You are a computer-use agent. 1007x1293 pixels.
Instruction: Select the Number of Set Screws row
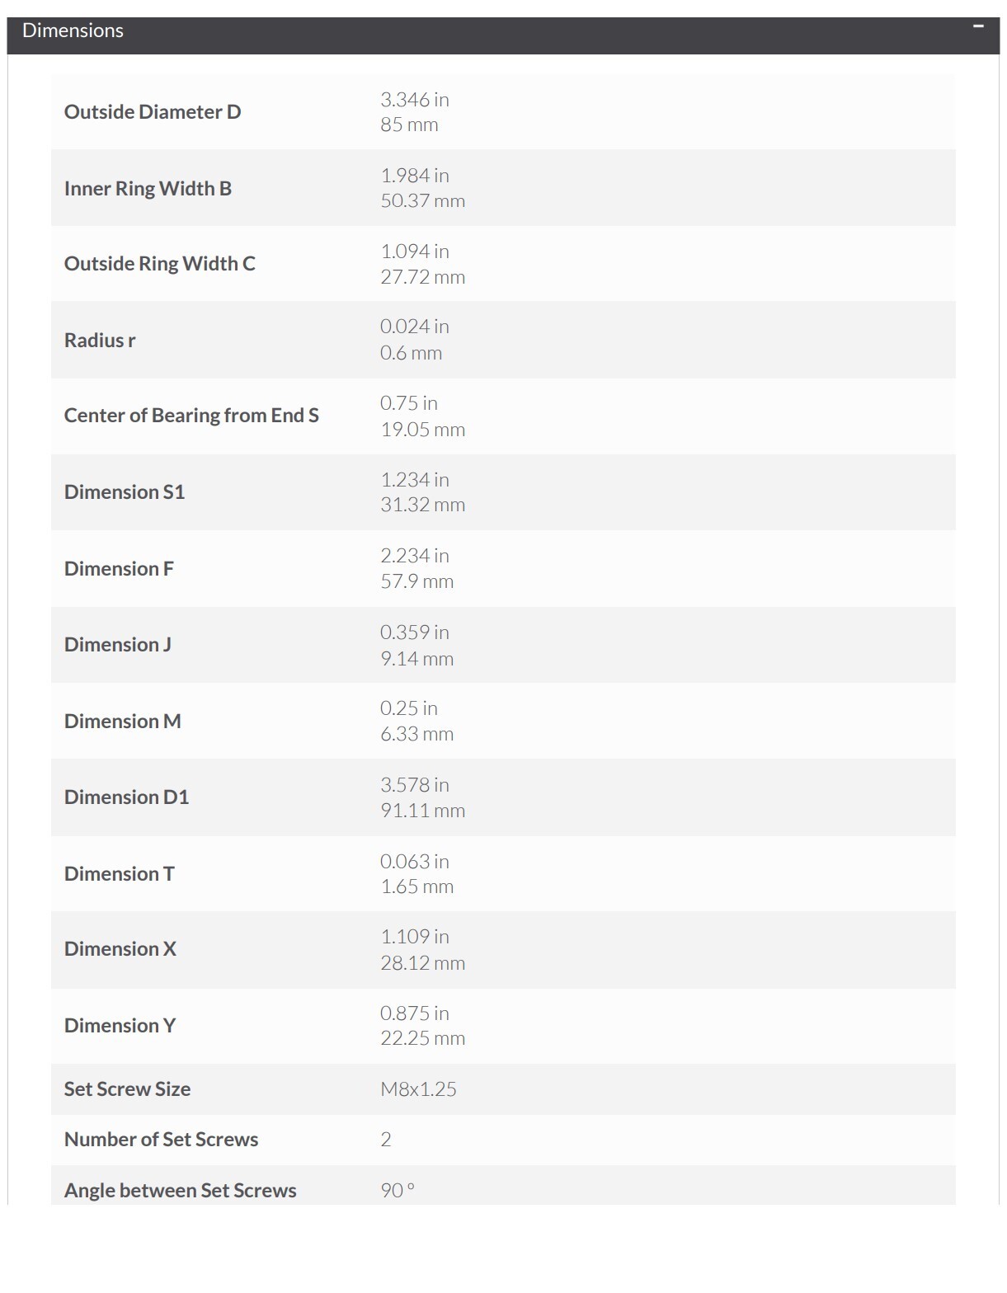pyautogui.click(x=503, y=1140)
